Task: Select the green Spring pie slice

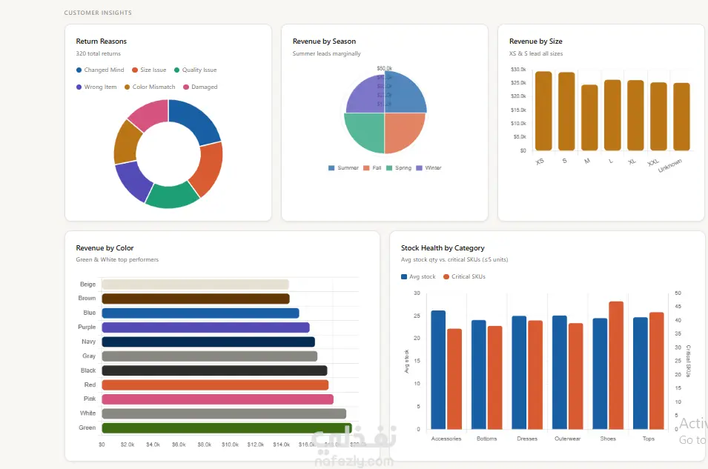Action: point(365,131)
